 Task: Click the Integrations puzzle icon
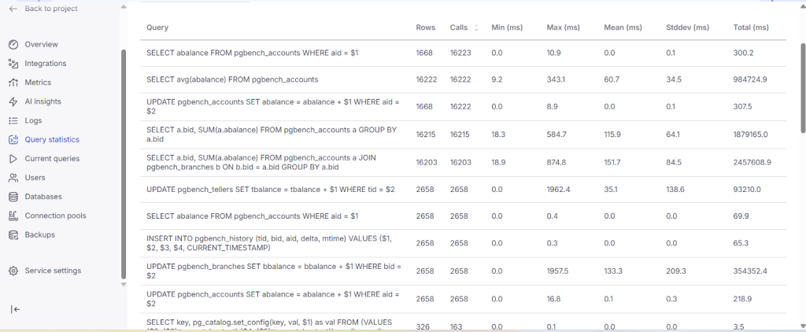[13, 64]
